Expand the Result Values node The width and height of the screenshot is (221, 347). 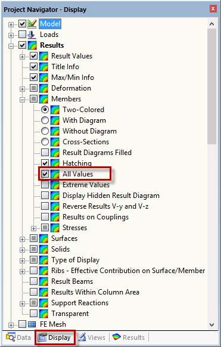pyautogui.click(x=22, y=57)
